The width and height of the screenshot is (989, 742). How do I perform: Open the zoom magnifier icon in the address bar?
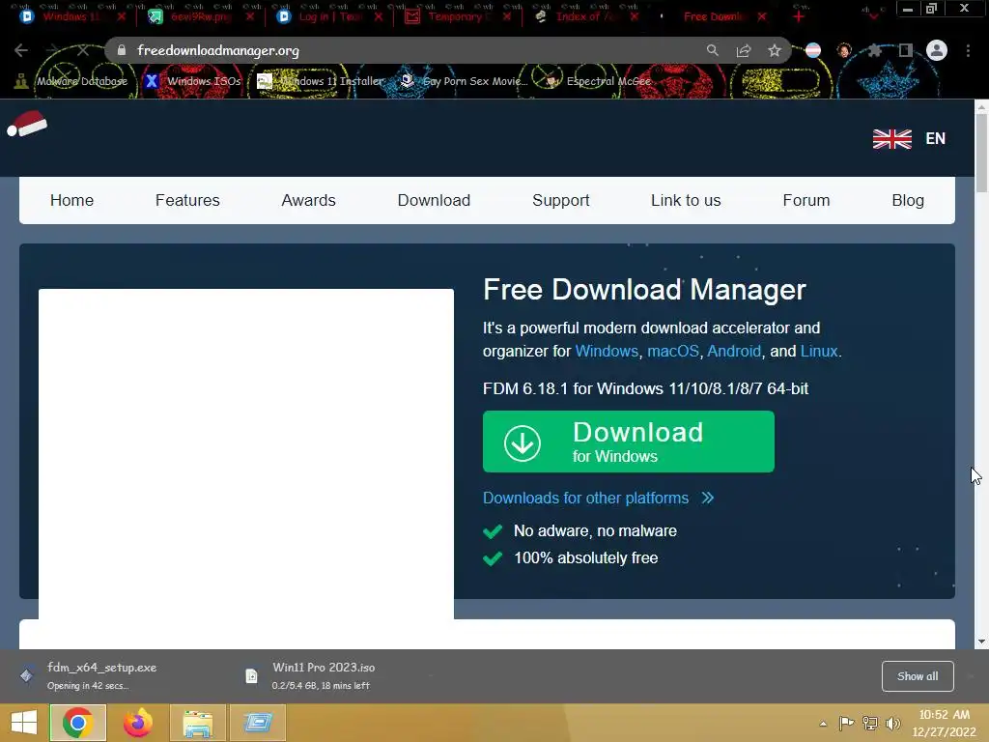(x=712, y=50)
